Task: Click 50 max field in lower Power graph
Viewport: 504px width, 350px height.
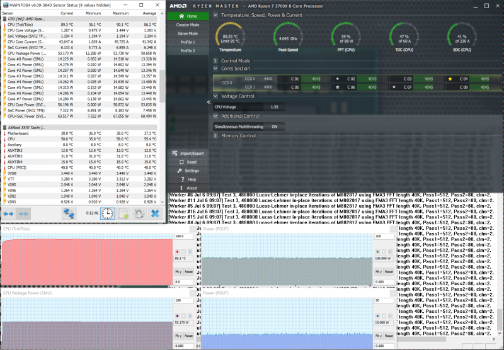Action: [x=384, y=301]
